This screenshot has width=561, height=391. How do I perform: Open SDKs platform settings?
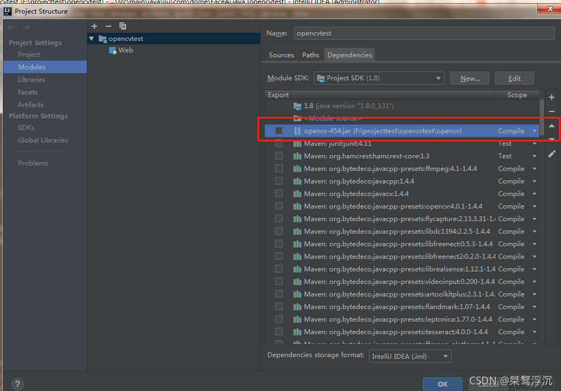coord(26,127)
